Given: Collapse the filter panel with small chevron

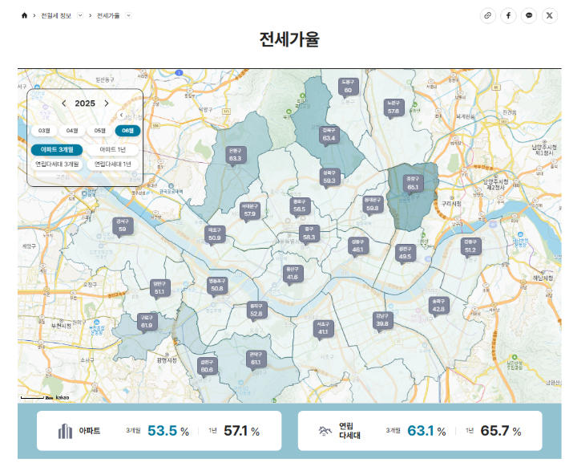Looking at the screenshot, I should (x=122, y=116).
